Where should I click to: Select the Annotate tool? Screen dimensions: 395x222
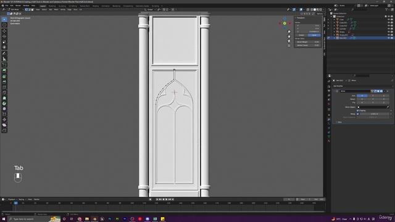(x=4, y=54)
